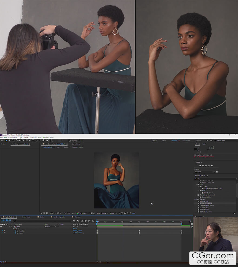Select the Hand tool
The width and height of the screenshot is (238, 267).
click(x=9, y=140)
